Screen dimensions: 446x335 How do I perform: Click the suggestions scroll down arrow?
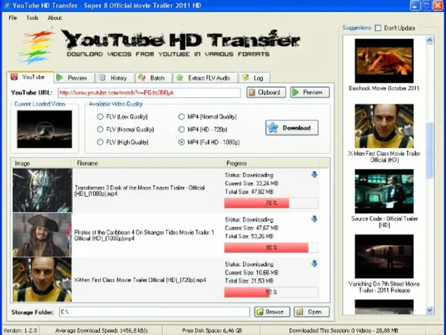[429, 310]
